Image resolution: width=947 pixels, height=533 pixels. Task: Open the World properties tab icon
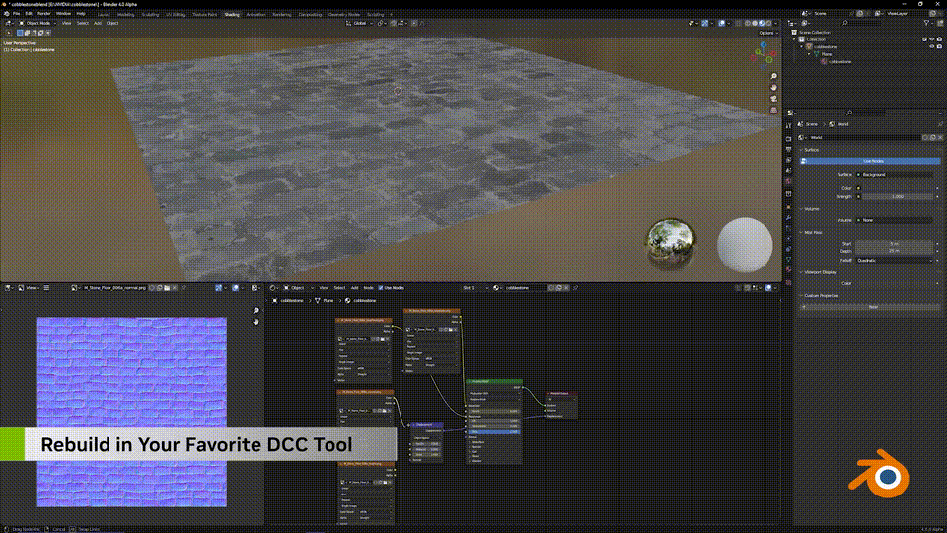pyautogui.click(x=789, y=181)
